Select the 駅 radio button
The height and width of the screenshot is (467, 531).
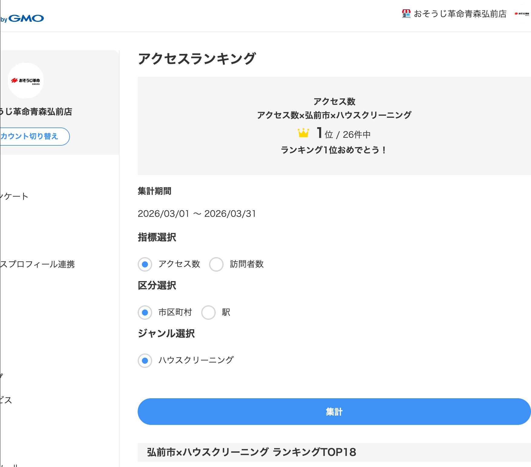pyautogui.click(x=208, y=312)
